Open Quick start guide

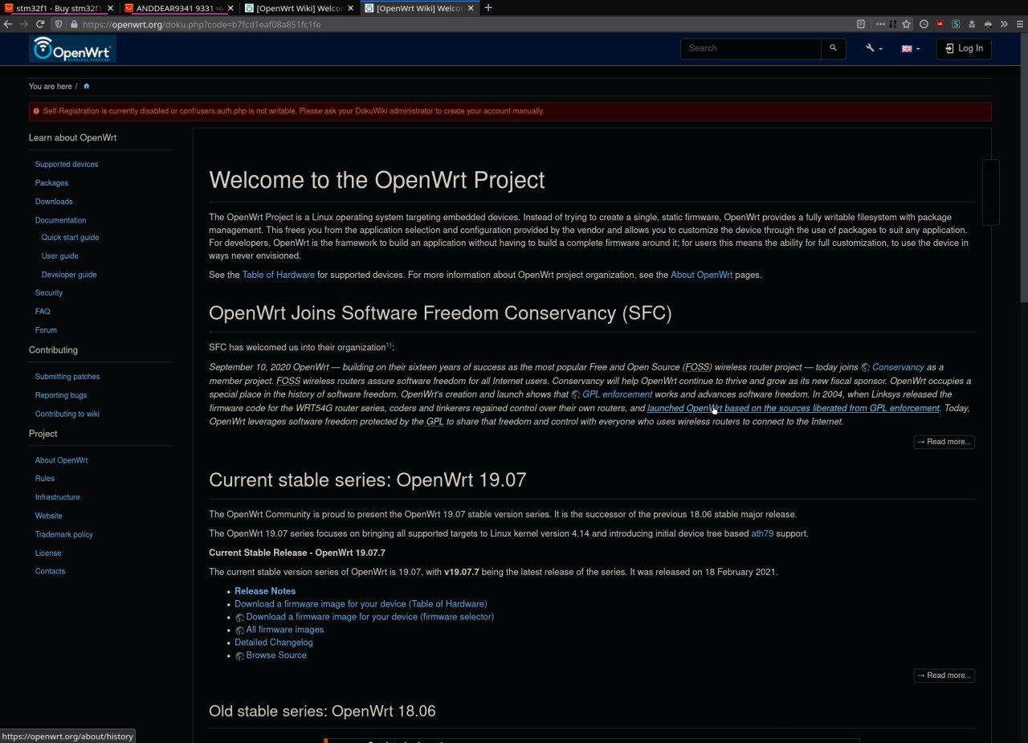coord(70,238)
